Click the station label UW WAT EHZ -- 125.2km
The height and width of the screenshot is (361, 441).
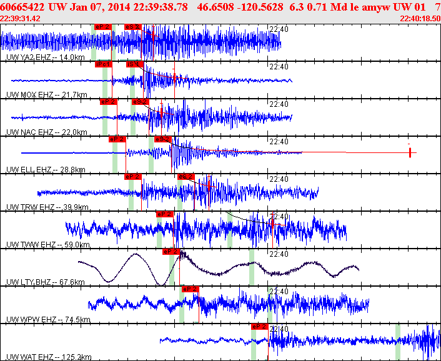tap(49, 357)
